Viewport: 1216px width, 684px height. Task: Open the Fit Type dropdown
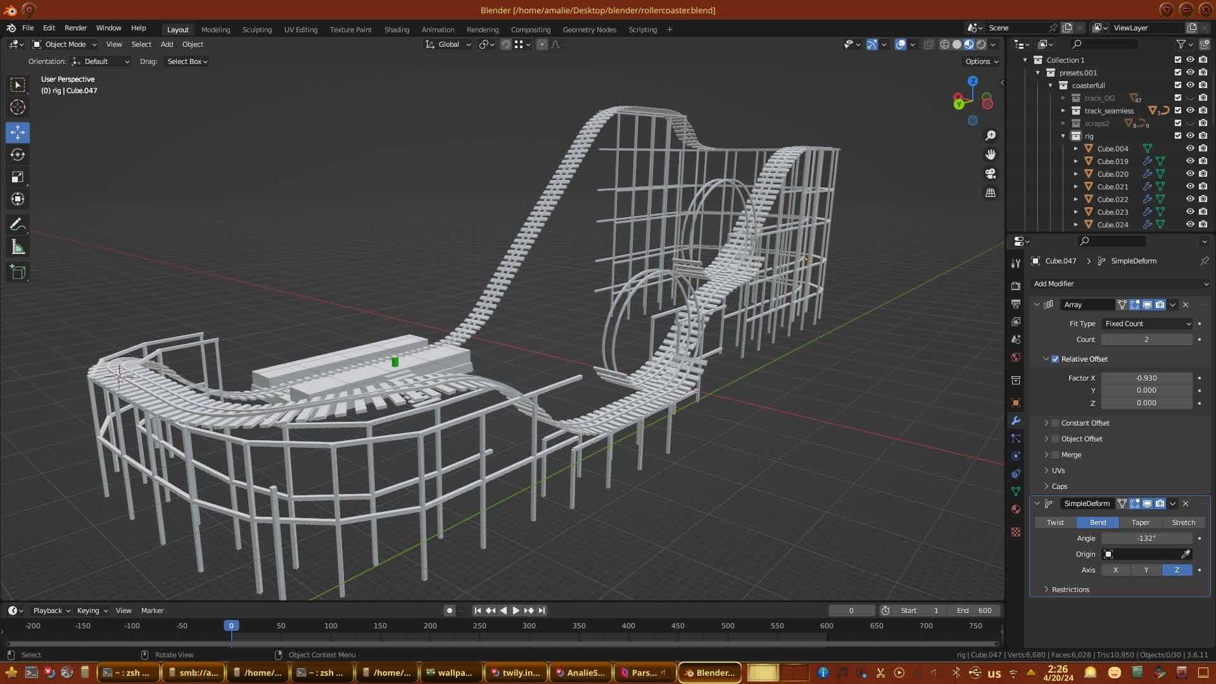point(1147,324)
